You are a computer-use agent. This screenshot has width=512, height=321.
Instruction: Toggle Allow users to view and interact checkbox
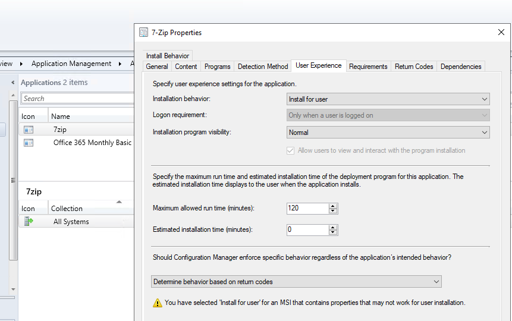pos(290,150)
